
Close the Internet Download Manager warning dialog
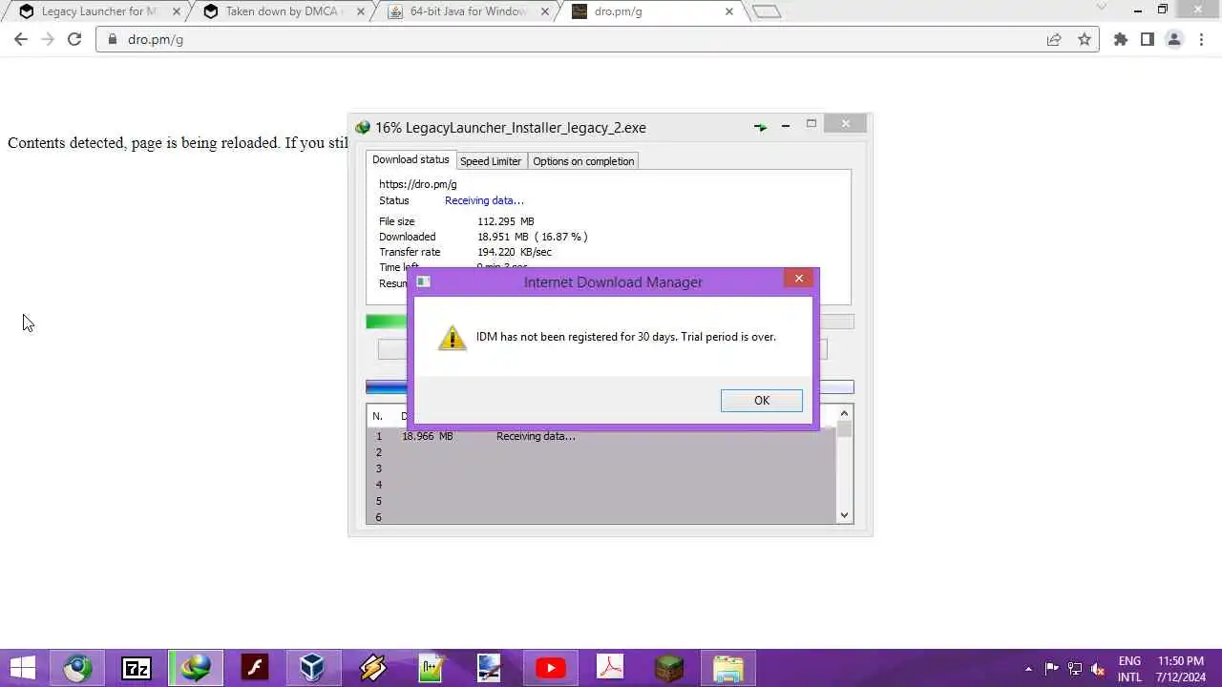799,279
